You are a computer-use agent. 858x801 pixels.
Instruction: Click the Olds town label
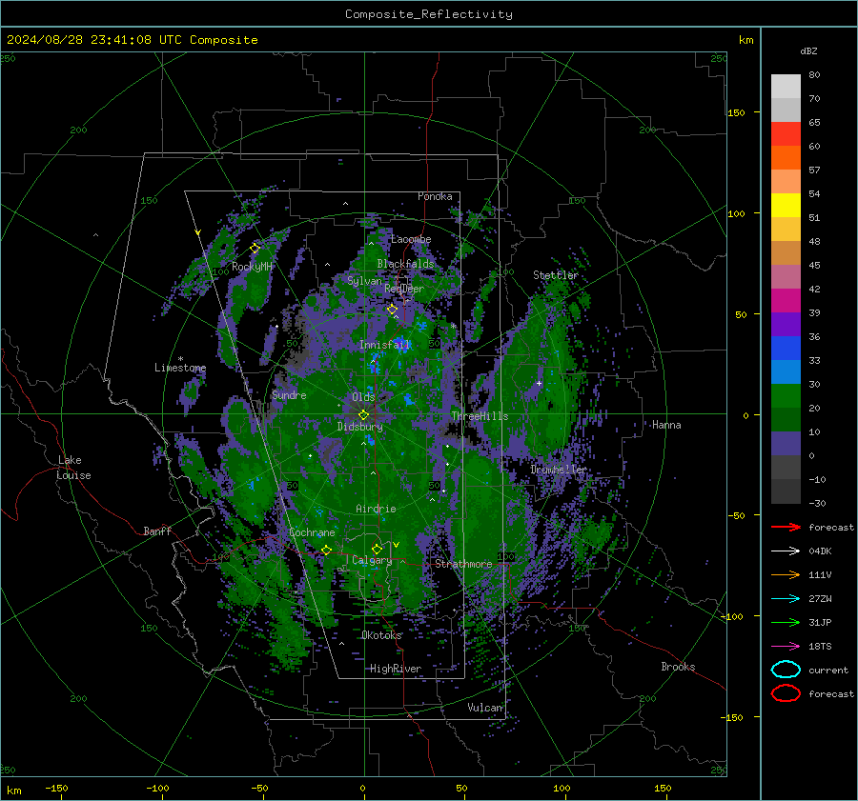tap(363, 397)
